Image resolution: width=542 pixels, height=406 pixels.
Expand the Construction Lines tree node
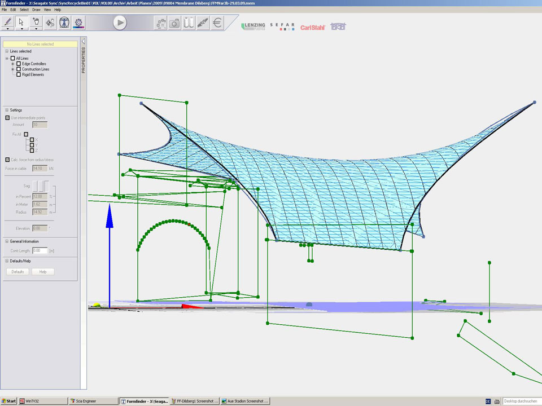pyautogui.click(x=12, y=69)
